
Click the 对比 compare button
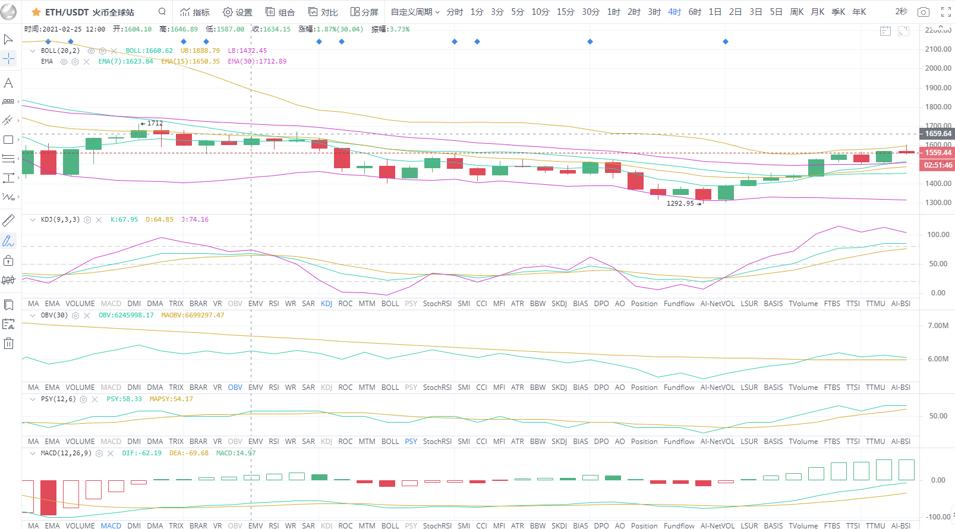pyautogui.click(x=323, y=12)
